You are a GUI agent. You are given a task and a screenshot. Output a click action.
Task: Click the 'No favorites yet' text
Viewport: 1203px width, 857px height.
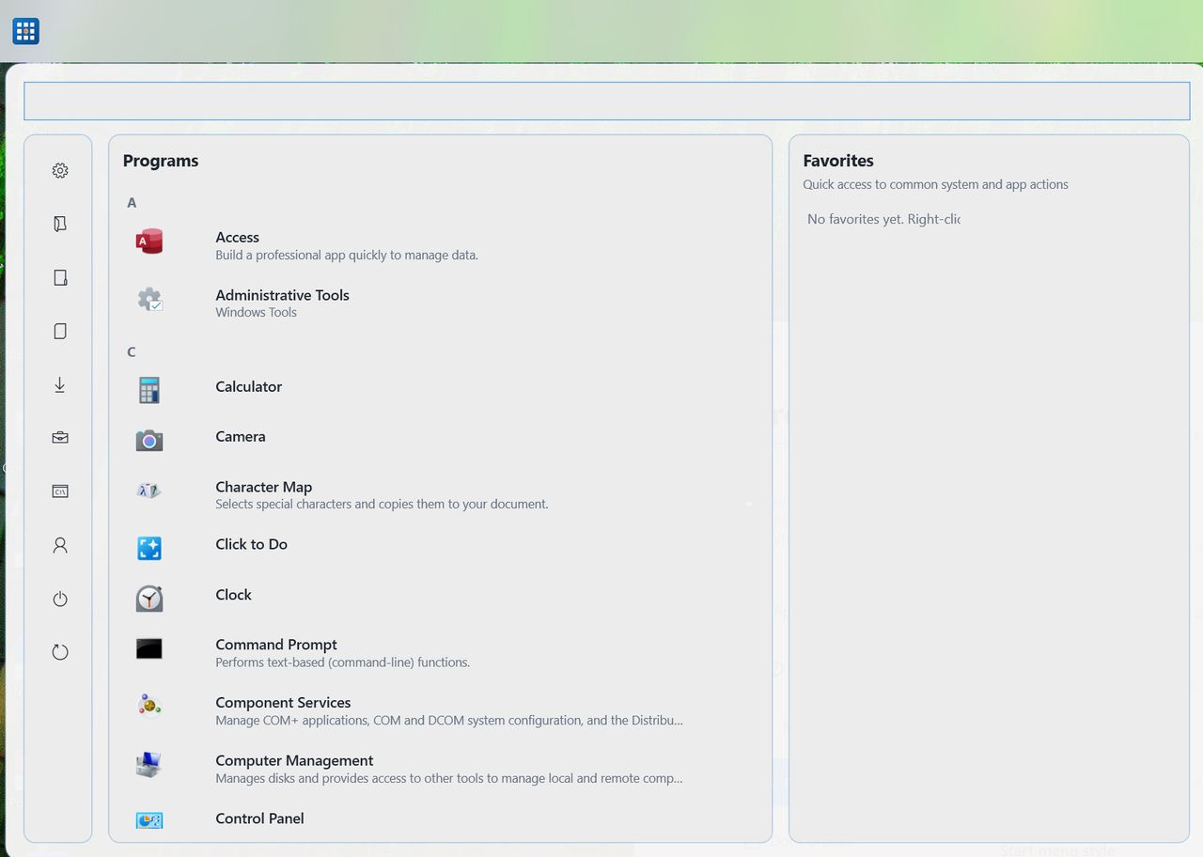tap(883, 219)
